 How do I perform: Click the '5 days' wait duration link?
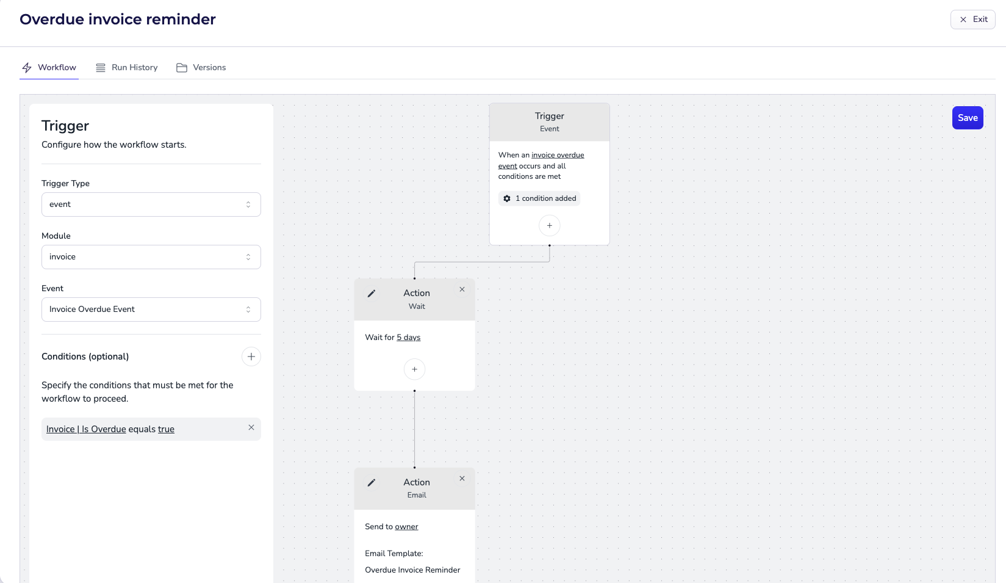click(x=408, y=338)
